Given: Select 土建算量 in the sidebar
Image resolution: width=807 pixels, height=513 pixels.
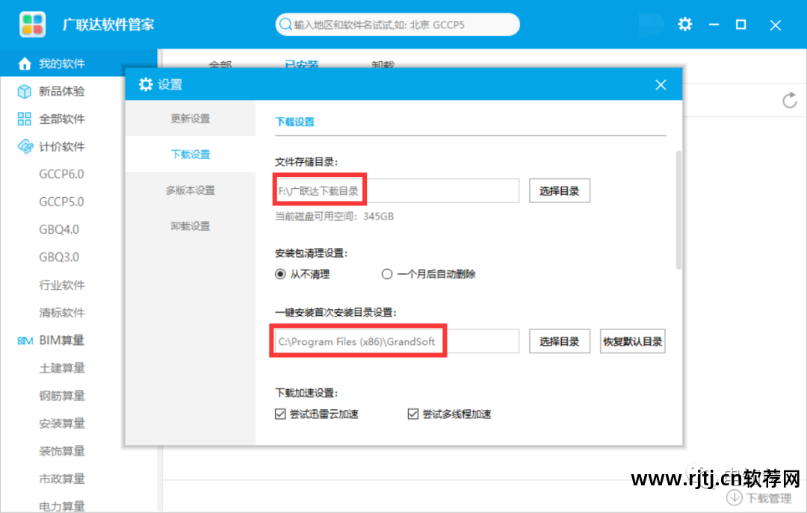Looking at the screenshot, I should (62, 368).
